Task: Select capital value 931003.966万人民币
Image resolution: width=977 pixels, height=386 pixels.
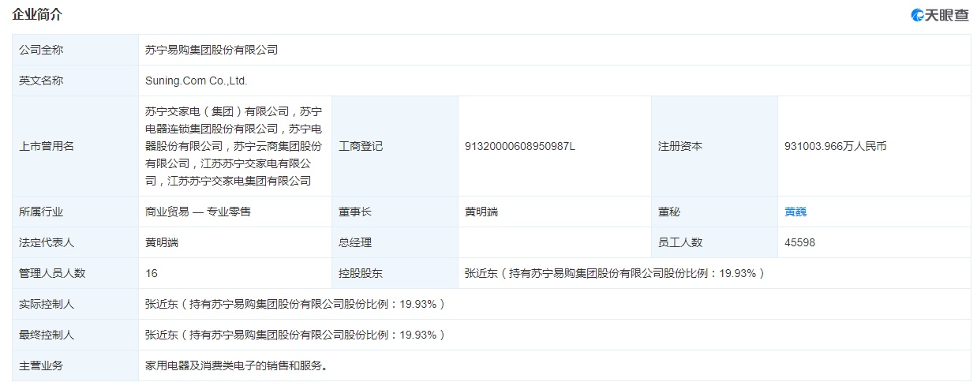Action: coord(836,146)
